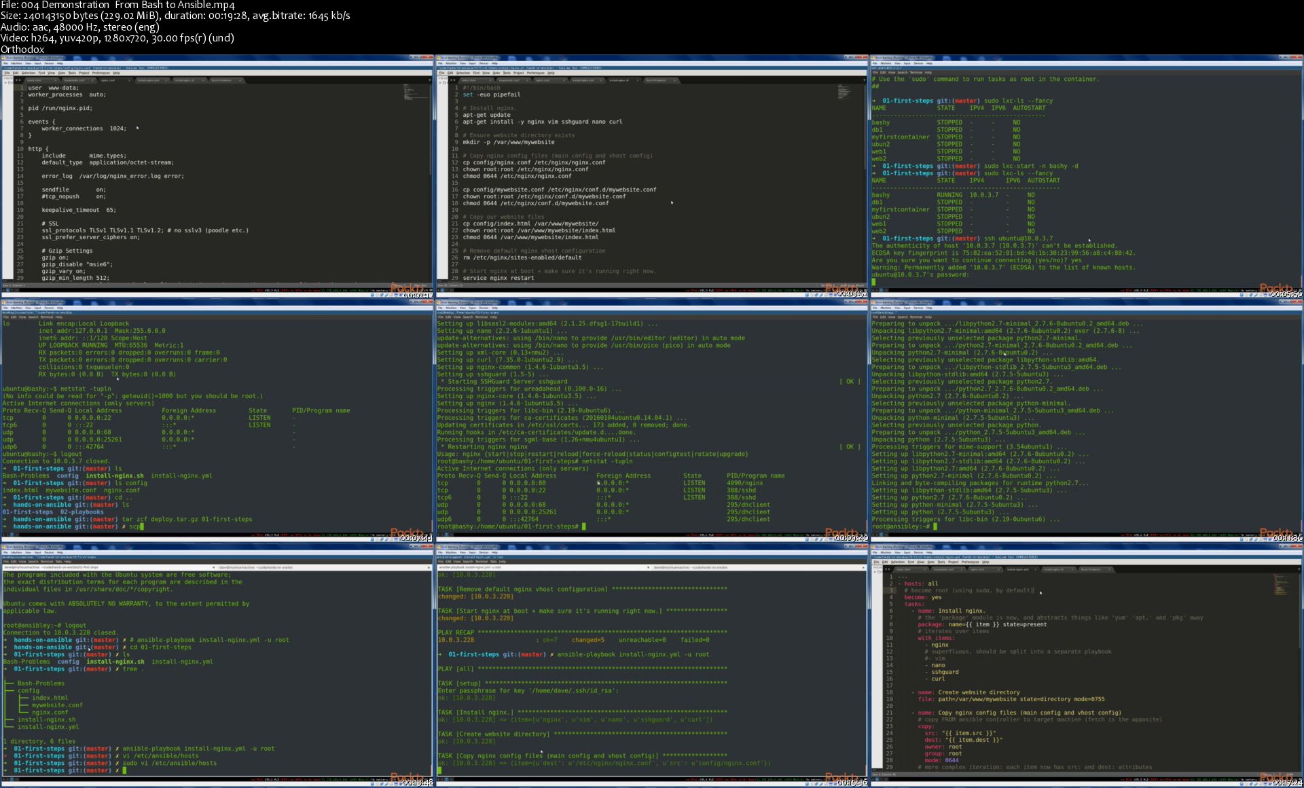Click the tab scroll arrows in the first thumbnail's editor

point(18,80)
